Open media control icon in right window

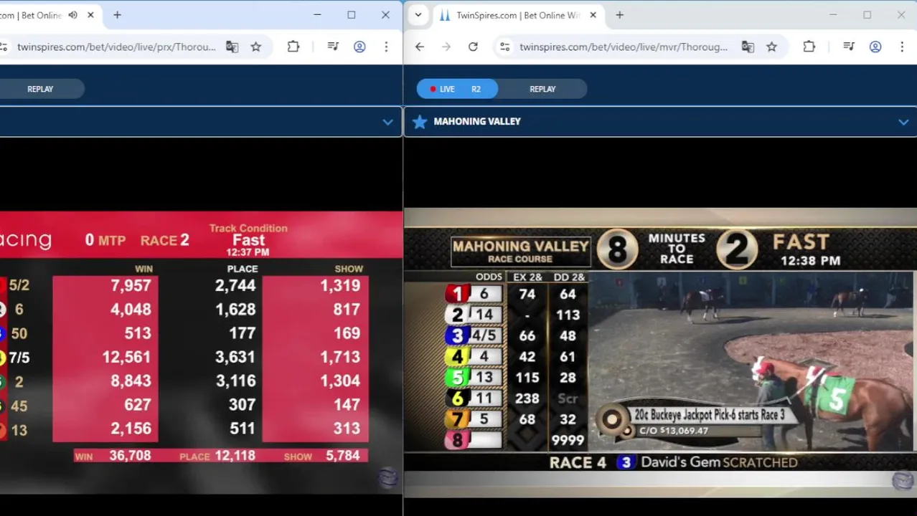click(849, 47)
